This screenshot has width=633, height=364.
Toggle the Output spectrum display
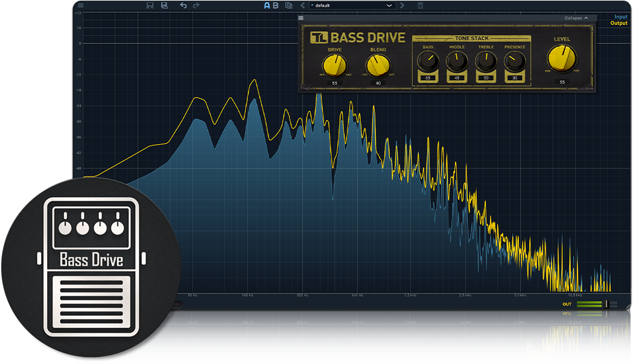(619, 23)
